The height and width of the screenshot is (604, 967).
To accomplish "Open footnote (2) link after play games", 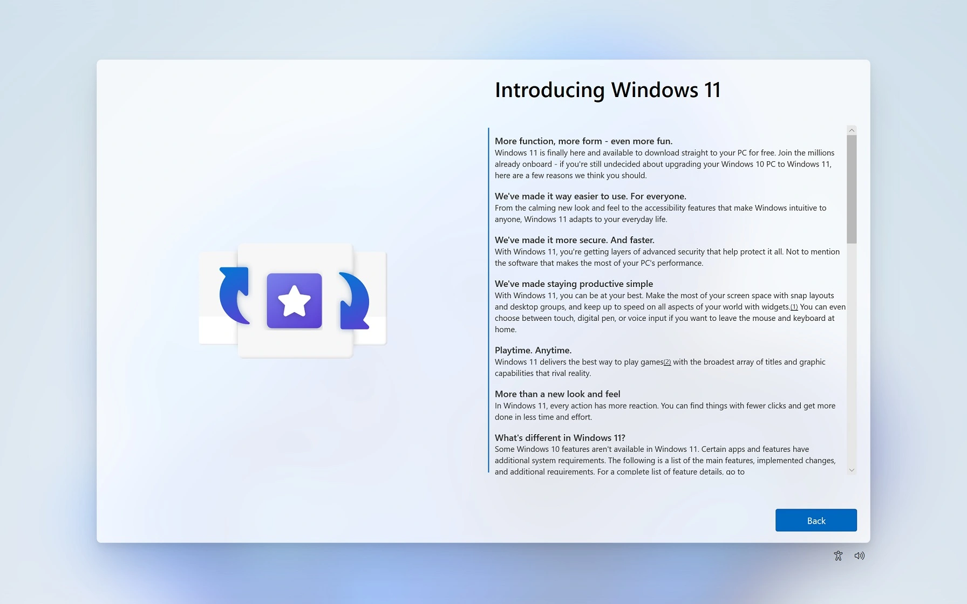I will pyautogui.click(x=667, y=362).
